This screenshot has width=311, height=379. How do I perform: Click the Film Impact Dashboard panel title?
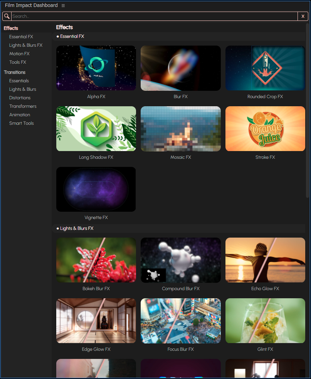point(31,5)
